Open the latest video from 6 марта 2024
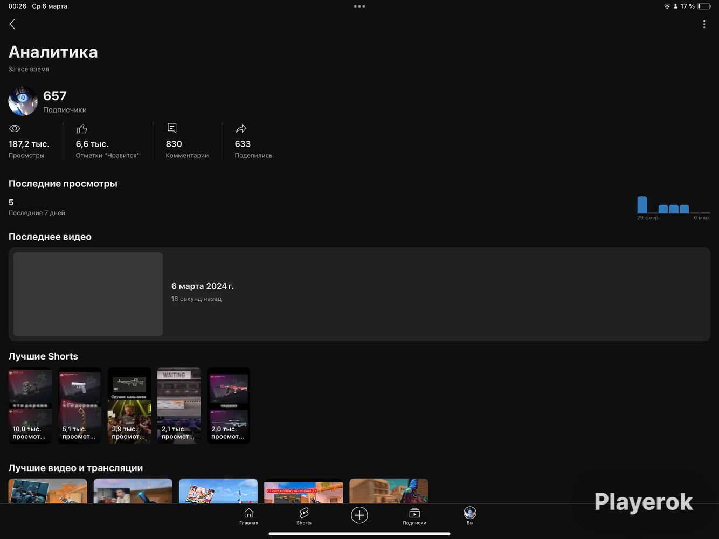Image resolution: width=719 pixels, height=539 pixels. pos(359,294)
